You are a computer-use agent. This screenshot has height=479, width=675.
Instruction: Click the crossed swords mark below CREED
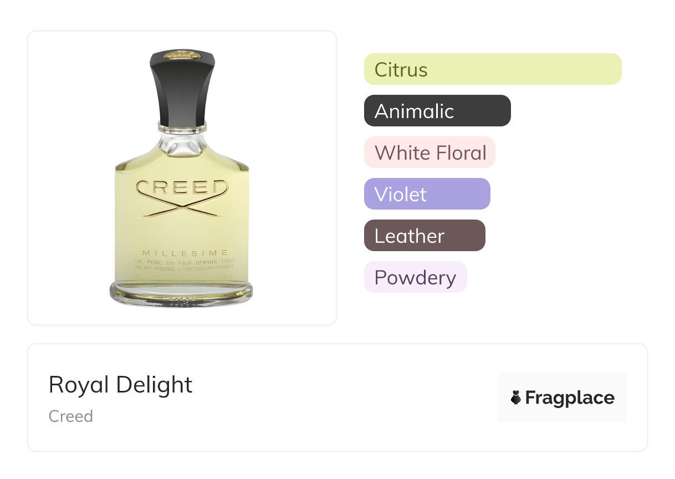point(182,206)
